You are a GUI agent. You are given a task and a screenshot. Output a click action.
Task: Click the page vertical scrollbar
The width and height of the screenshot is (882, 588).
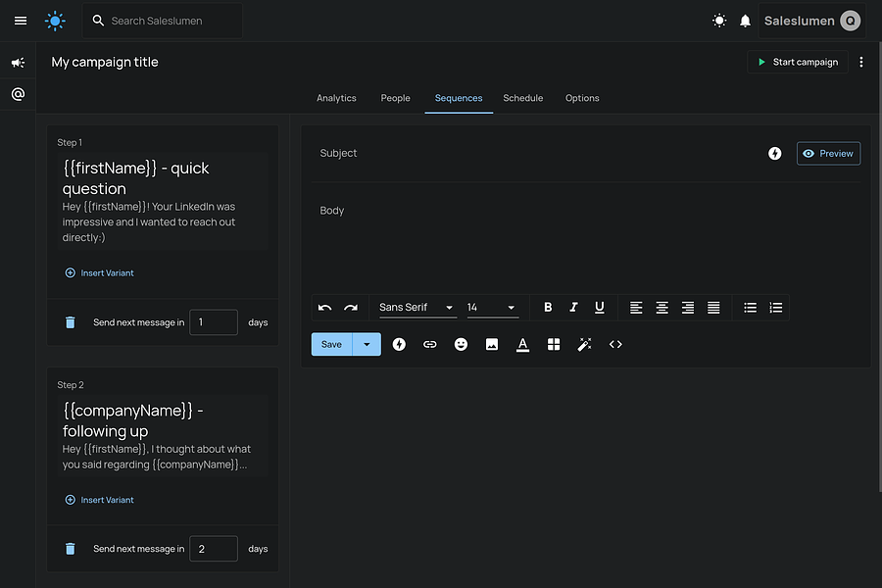879,268
